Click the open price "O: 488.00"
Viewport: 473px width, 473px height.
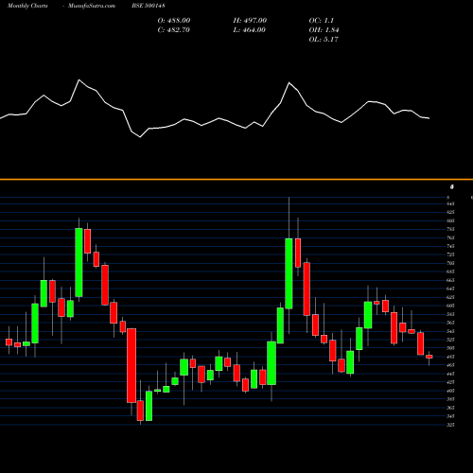[x=174, y=21]
